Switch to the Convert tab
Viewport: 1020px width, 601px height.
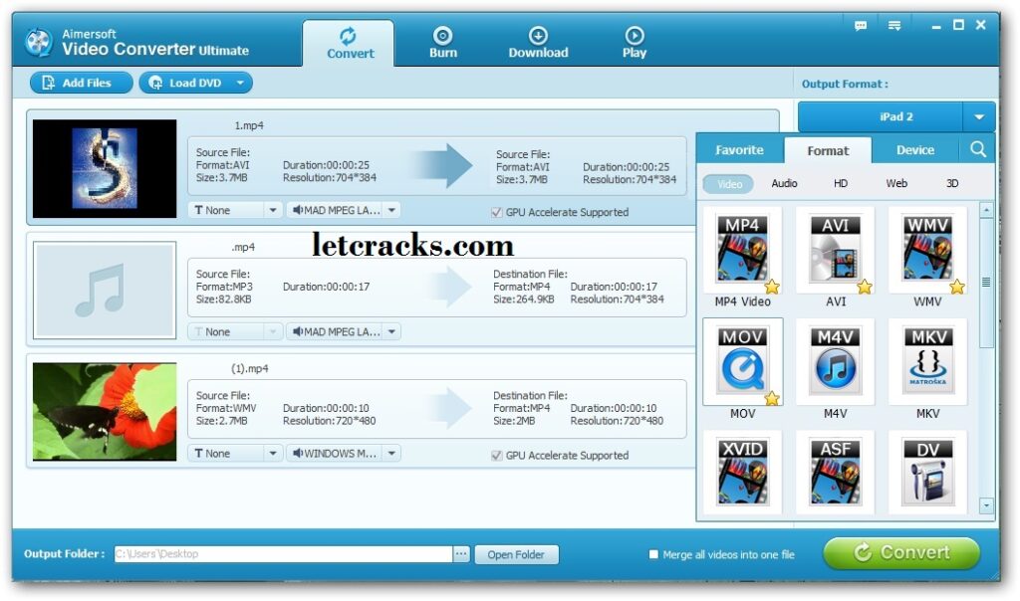tap(350, 44)
